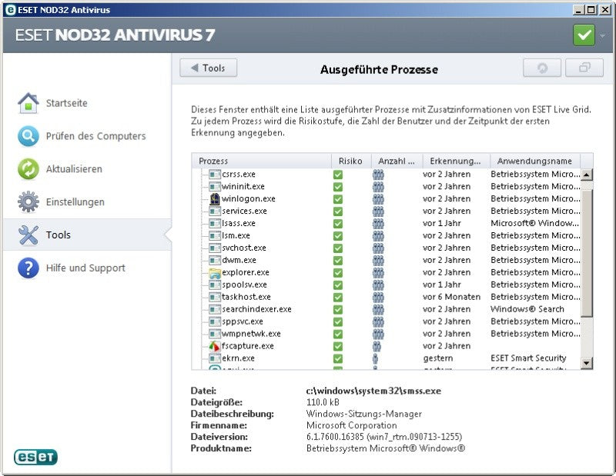This screenshot has width=616, height=476.
Task: Click the refresh button in the header
Action: coord(542,68)
